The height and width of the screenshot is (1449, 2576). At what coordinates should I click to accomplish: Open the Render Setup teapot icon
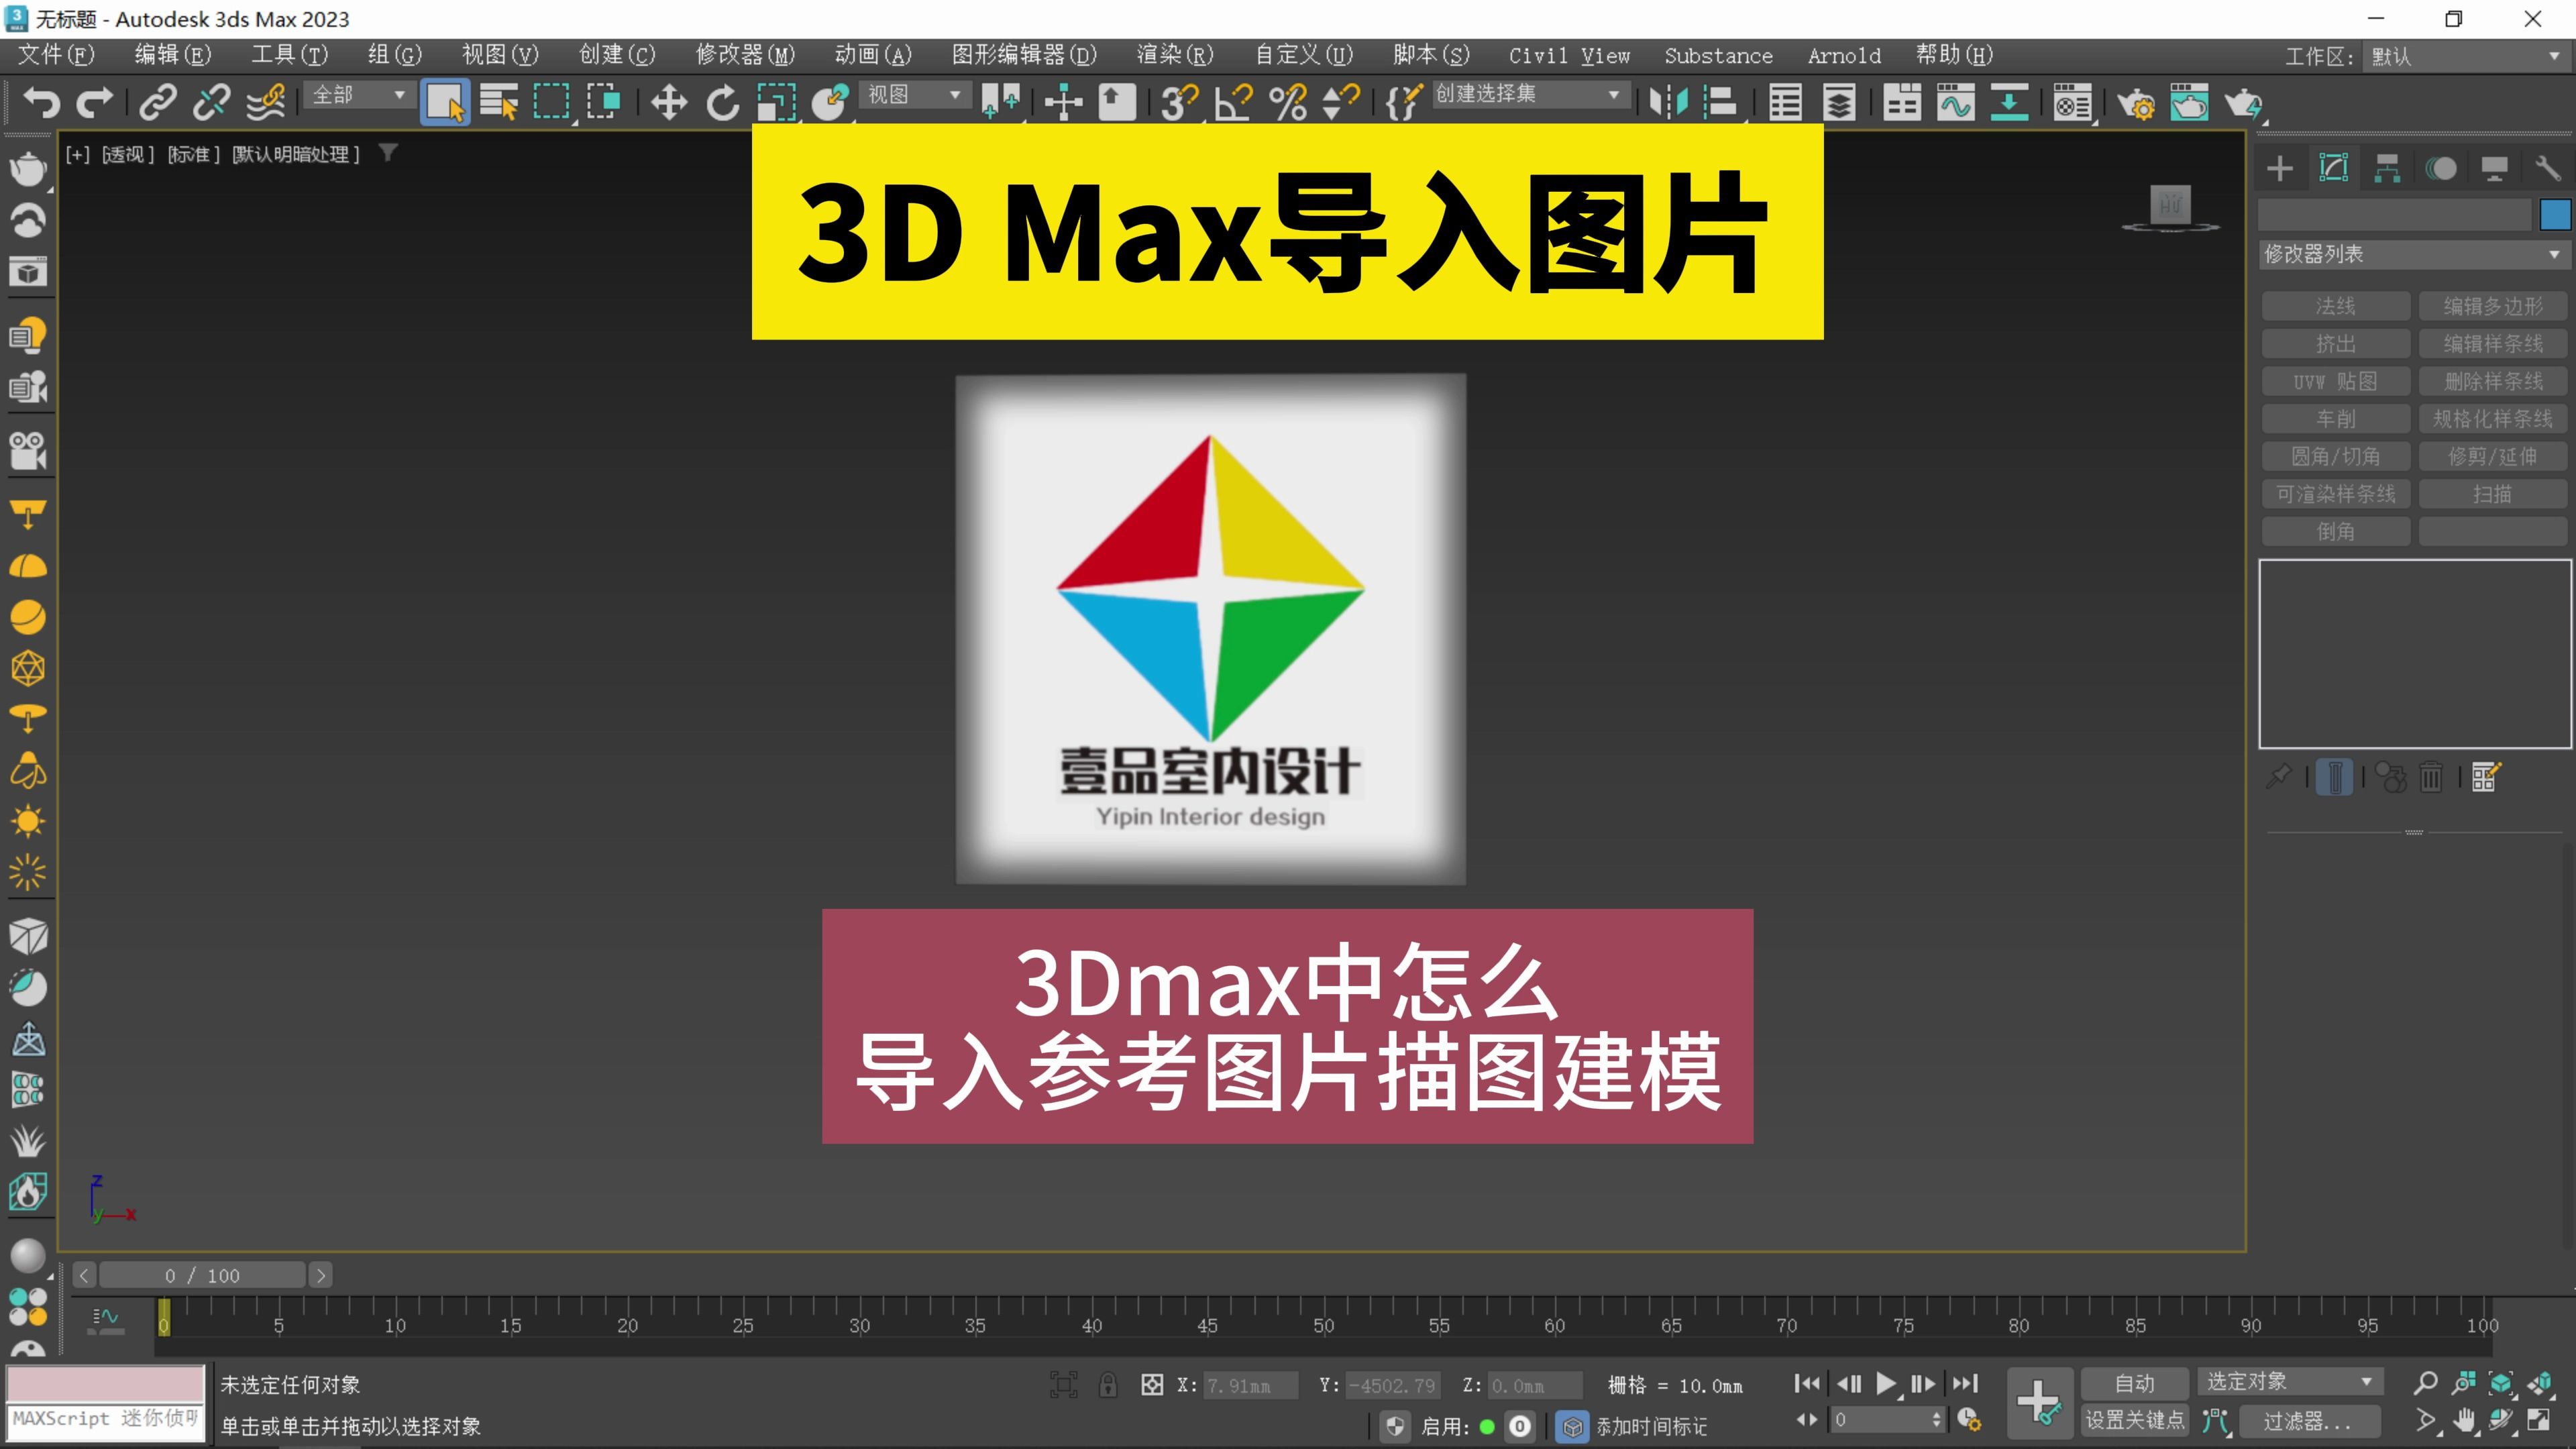point(2136,102)
